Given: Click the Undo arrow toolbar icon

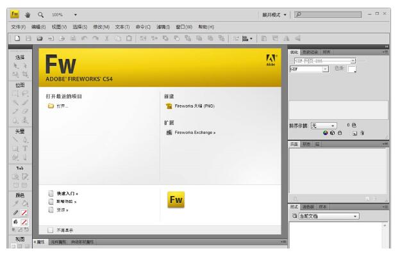Looking at the screenshot, I should pos(84,38).
